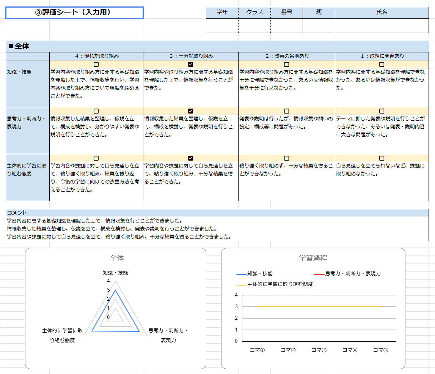Viewport: 435px width, 374px height.
Task: Click radar axis label 主体的に学習に取り組む態度
Action: click(63, 335)
